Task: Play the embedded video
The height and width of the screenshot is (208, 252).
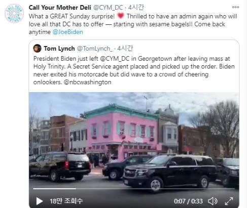Action: coord(40,201)
